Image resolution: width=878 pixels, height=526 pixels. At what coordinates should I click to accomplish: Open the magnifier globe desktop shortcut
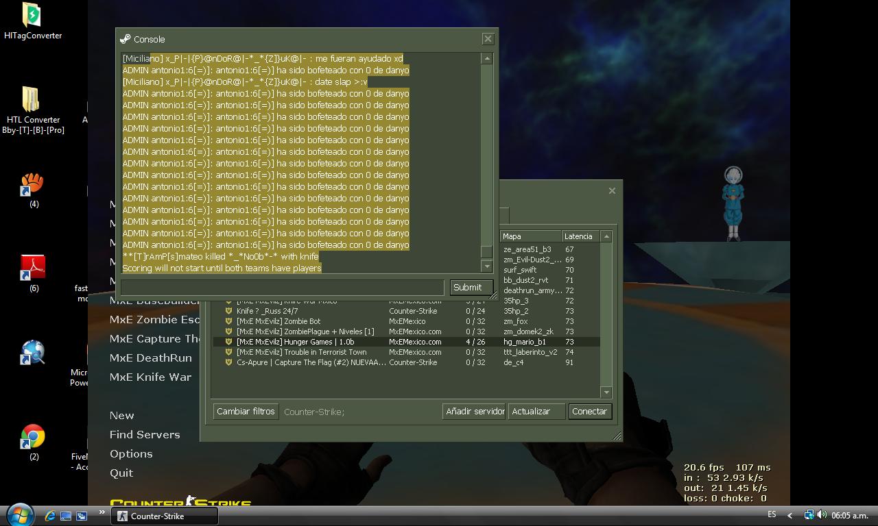click(x=32, y=353)
